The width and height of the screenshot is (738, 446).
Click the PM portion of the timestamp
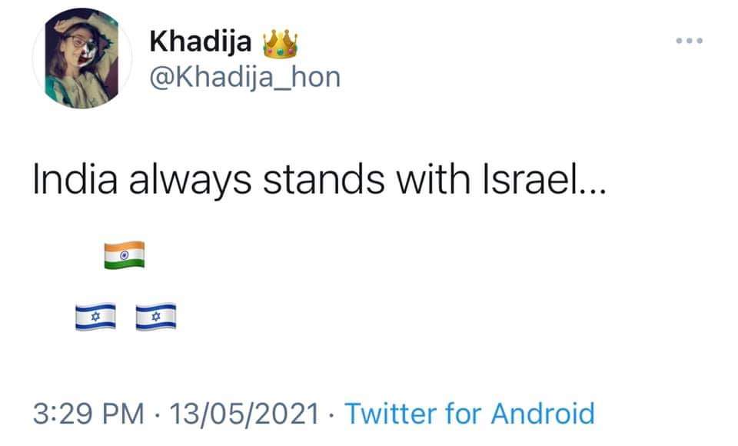123,414
